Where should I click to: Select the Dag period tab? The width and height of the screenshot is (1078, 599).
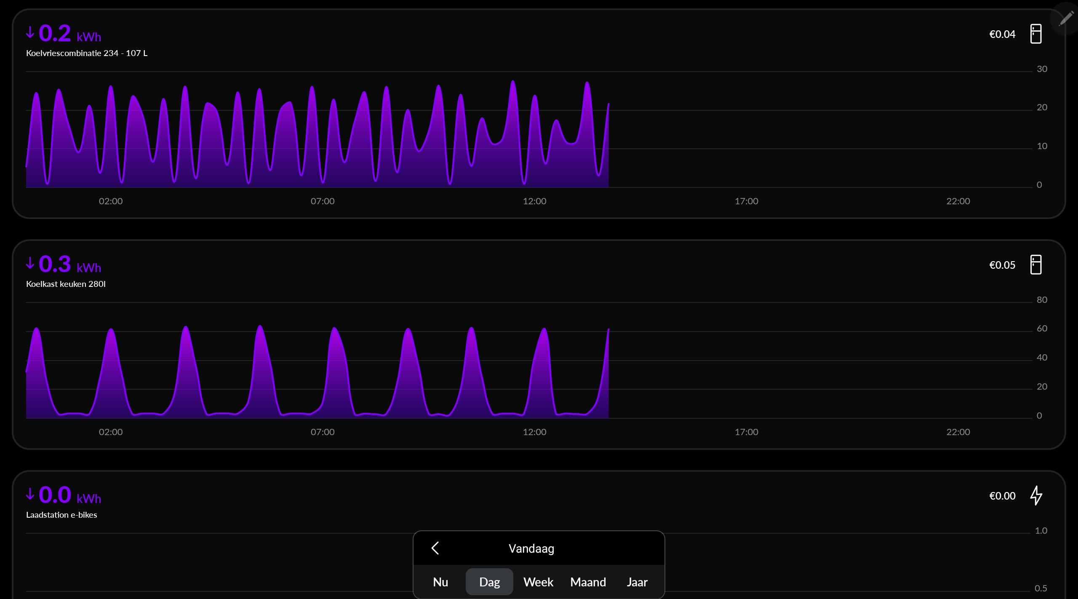489,582
